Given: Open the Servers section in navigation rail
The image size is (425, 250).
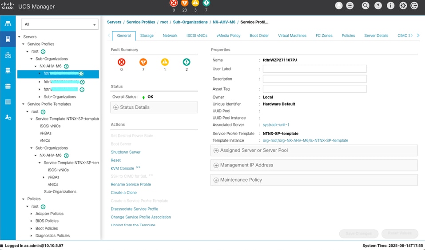Looking at the screenshot, I should [x=8, y=40].
